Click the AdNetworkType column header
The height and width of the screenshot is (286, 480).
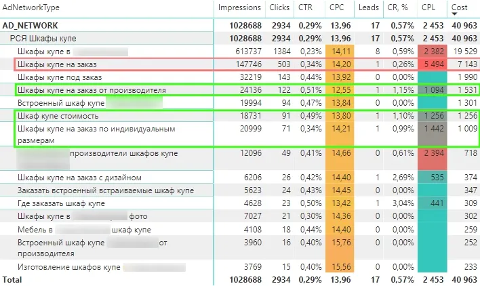tap(31, 7)
